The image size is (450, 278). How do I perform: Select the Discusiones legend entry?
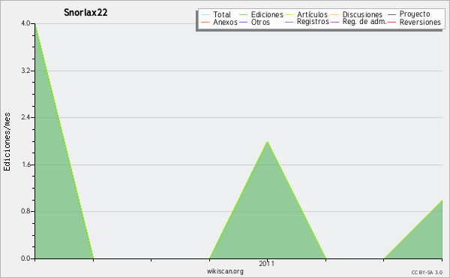362,14
